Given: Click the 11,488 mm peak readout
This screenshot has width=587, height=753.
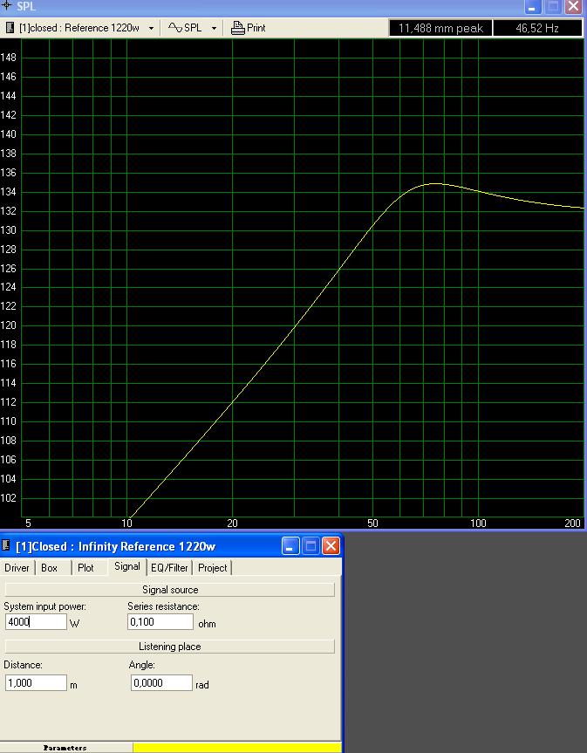Looking at the screenshot, I should pyautogui.click(x=440, y=28).
